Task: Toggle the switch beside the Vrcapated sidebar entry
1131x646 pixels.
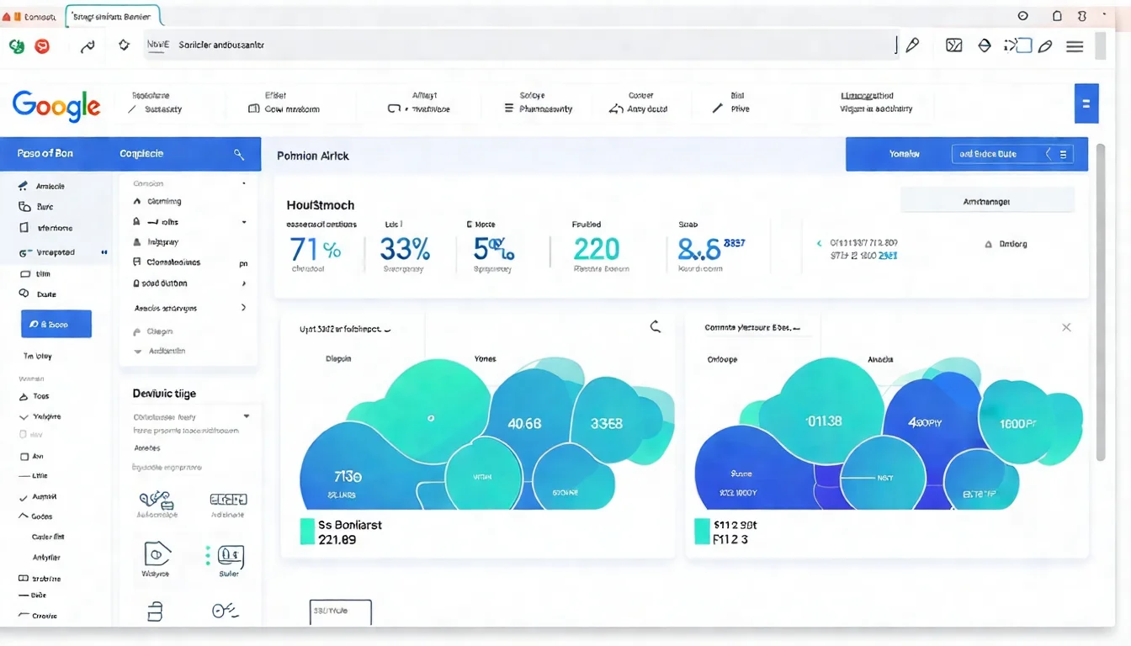Action: point(104,251)
